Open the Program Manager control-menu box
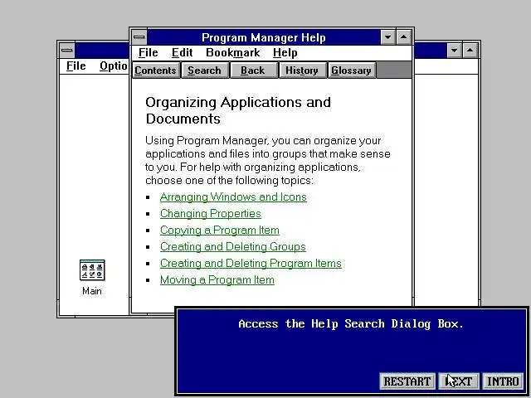The image size is (531, 398). point(67,51)
